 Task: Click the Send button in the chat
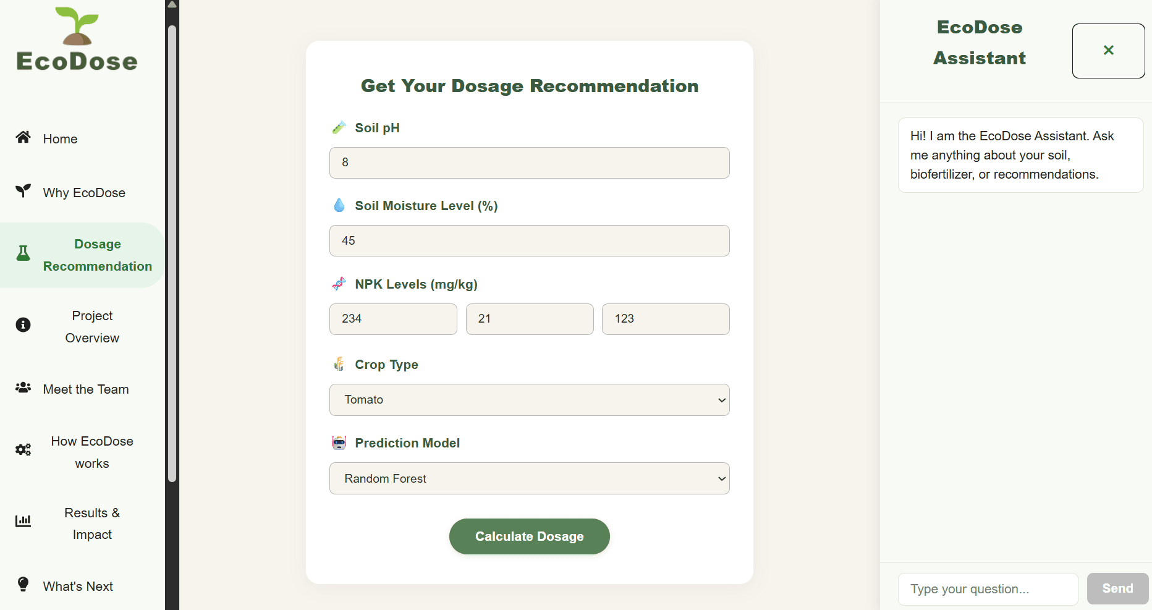pos(1117,588)
